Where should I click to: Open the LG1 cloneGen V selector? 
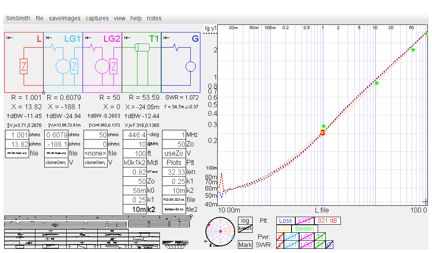point(57,163)
